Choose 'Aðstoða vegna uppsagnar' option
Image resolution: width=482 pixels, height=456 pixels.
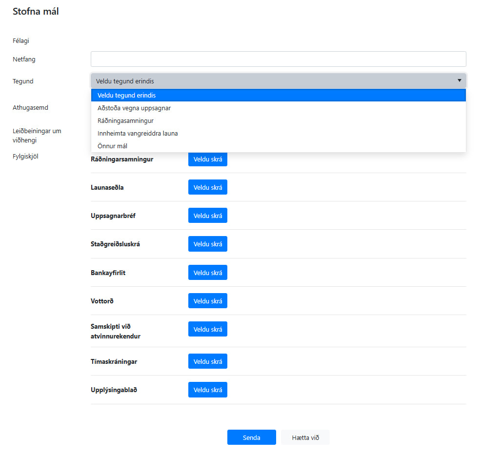[278, 108]
